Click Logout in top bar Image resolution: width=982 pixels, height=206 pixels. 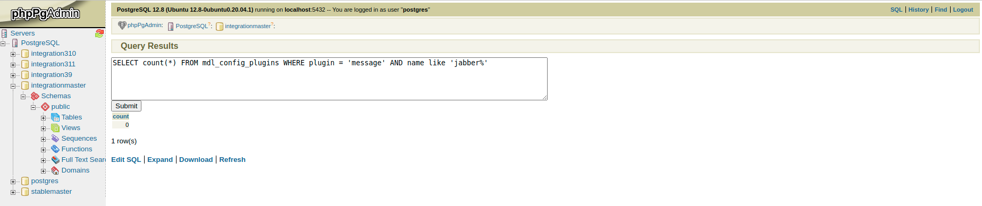[963, 10]
